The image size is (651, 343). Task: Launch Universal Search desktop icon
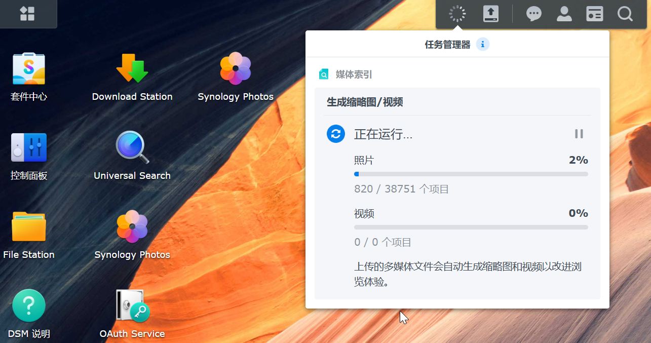click(132, 147)
